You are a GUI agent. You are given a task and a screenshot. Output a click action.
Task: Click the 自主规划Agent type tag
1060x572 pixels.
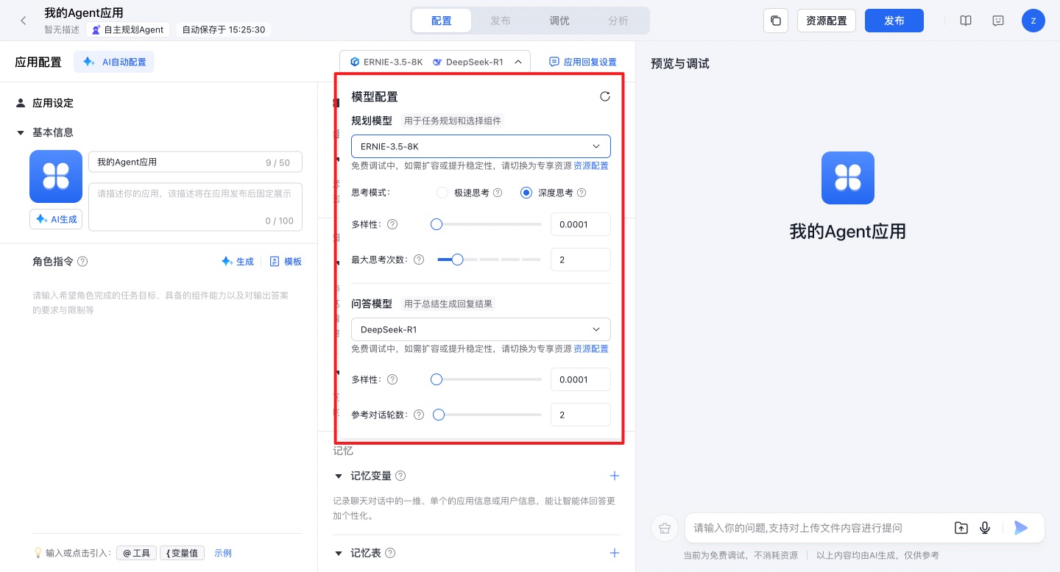tap(129, 29)
